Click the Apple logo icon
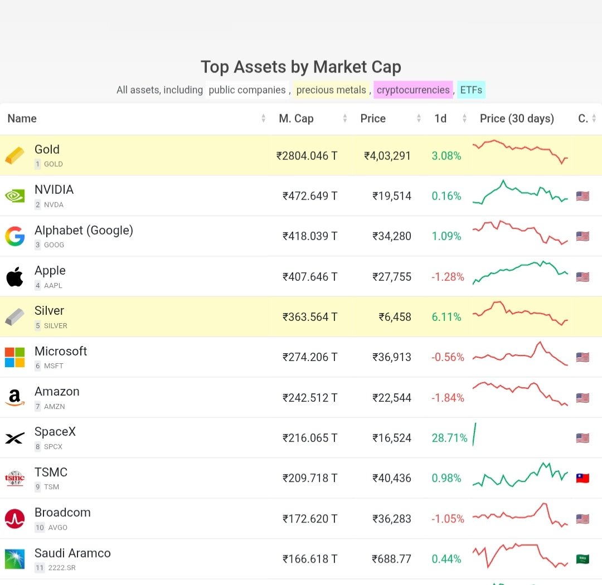 click(x=14, y=276)
